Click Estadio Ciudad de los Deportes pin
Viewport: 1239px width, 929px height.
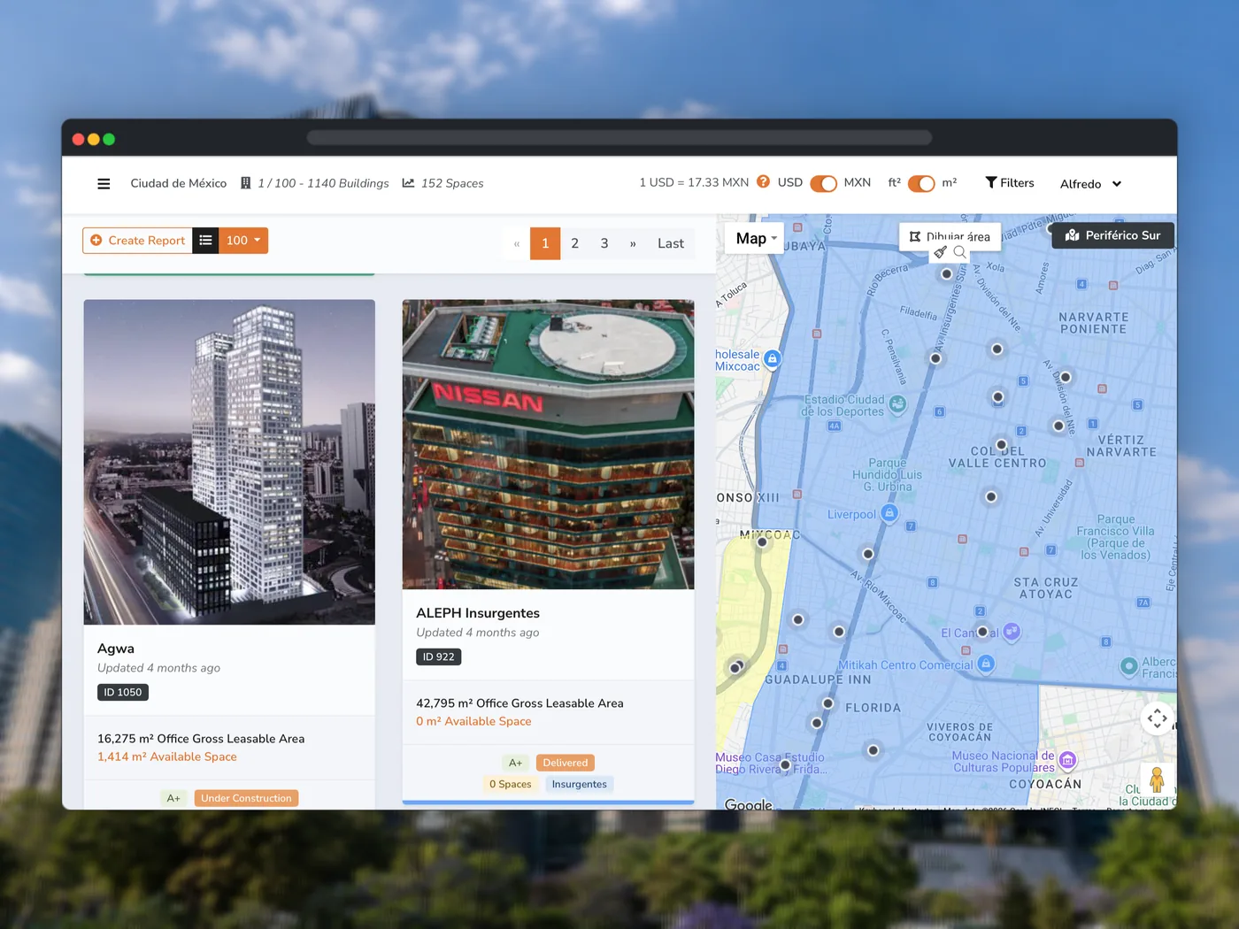point(897,404)
